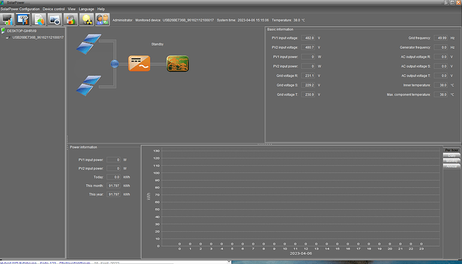Click the Administrator label in the toolbar

click(123, 20)
